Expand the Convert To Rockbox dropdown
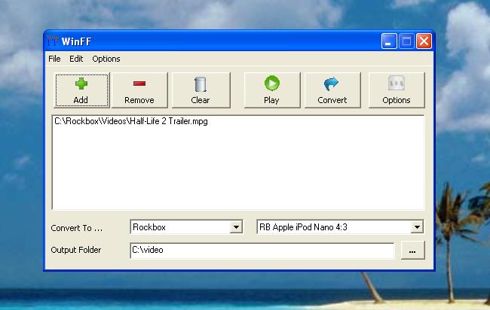Screen dimensions: 490x310 pyautogui.click(x=236, y=226)
